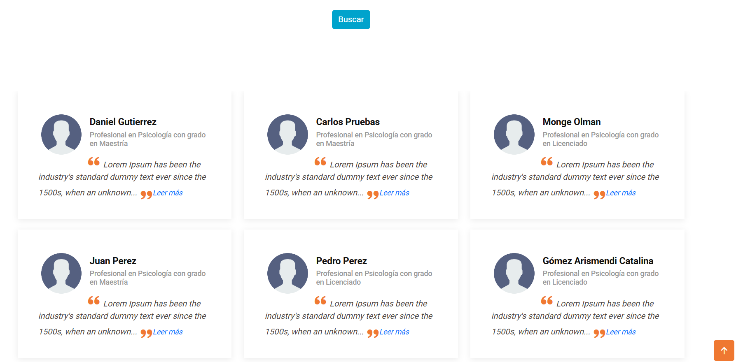
Task: Click the orange scroll-to-top arrow icon
Action: pyautogui.click(x=724, y=350)
